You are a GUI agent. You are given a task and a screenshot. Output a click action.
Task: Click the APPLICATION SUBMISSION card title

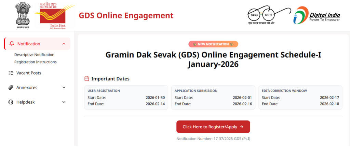[196, 91]
